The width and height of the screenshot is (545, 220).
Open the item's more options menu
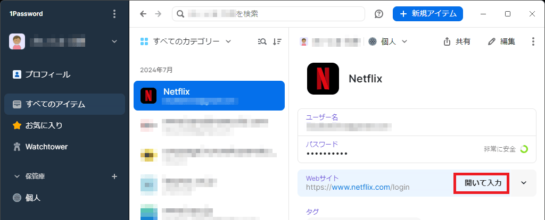coord(533,41)
